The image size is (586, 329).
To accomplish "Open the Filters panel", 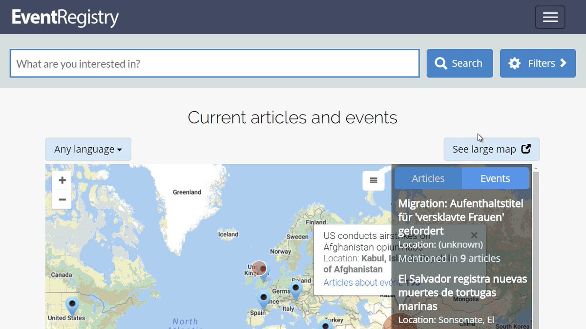I will coord(538,63).
